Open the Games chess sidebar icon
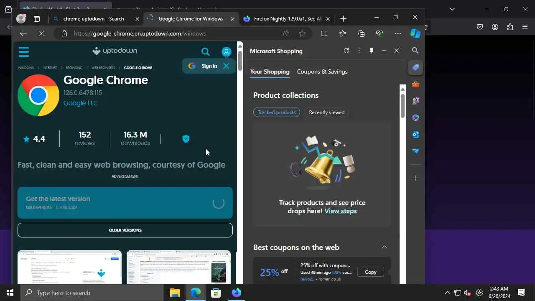Screen dimensions: 535x301 [415, 101]
